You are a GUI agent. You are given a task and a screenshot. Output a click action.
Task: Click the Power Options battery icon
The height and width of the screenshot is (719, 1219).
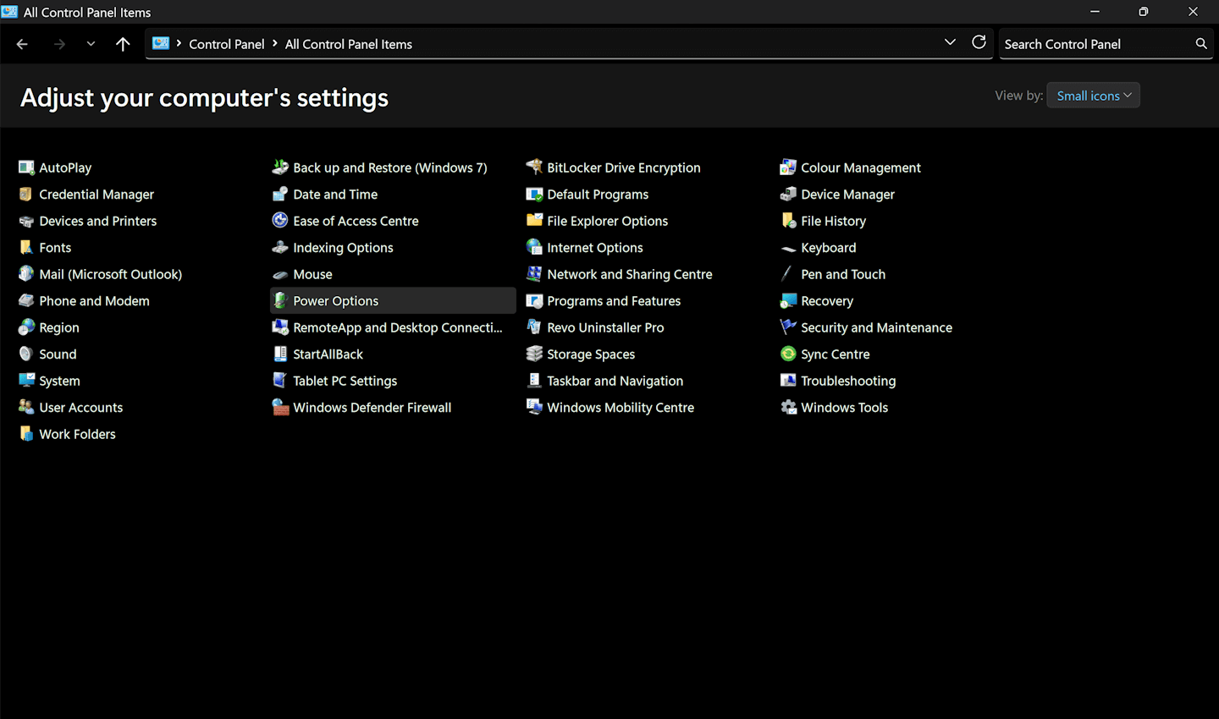[x=280, y=301]
